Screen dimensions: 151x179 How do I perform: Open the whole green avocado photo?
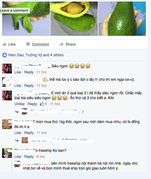(x=122, y=18)
